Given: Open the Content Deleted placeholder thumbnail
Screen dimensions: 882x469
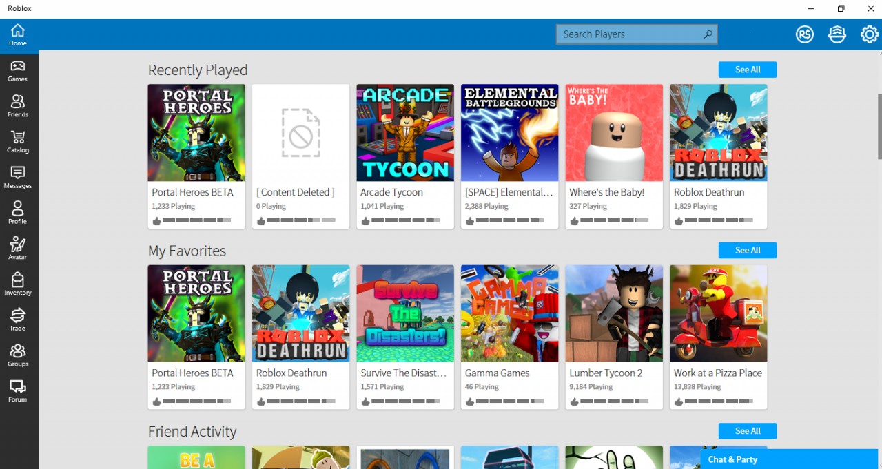Looking at the screenshot, I should 300,133.
